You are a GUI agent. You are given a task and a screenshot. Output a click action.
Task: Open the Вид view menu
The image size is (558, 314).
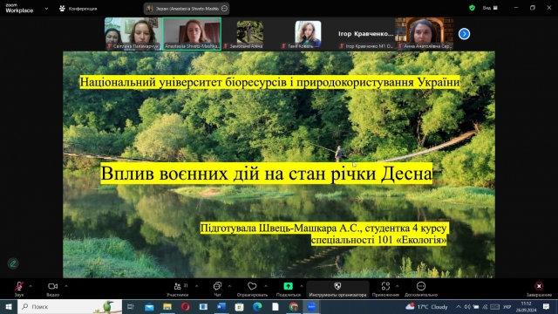pyautogui.click(x=490, y=8)
